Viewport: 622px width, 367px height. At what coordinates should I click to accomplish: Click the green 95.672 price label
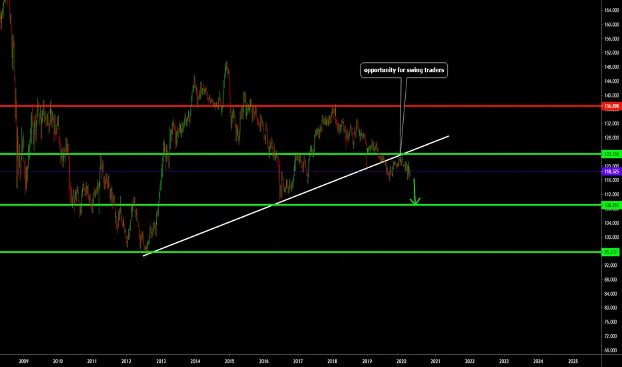point(611,252)
